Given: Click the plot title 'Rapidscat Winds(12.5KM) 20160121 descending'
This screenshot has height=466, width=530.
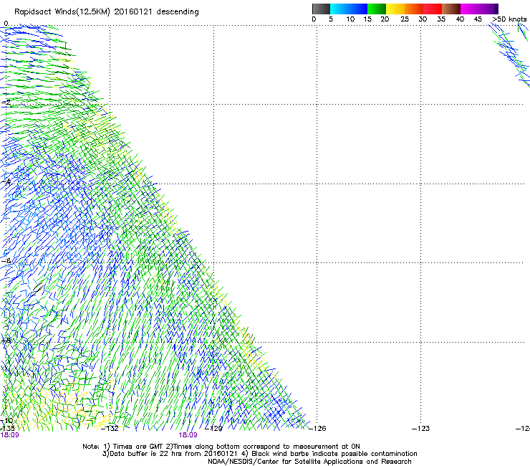Looking at the screenshot, I should pos(107,12).
